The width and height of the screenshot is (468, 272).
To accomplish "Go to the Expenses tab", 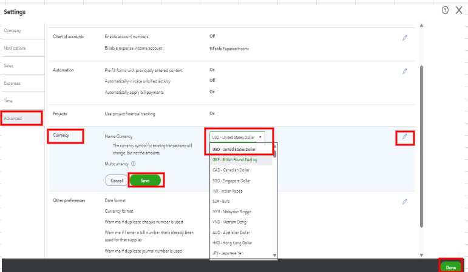I will [x=12, y=83].
